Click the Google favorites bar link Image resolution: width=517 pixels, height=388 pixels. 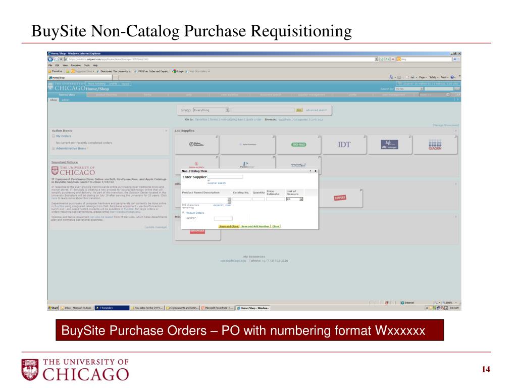point(178,71)
